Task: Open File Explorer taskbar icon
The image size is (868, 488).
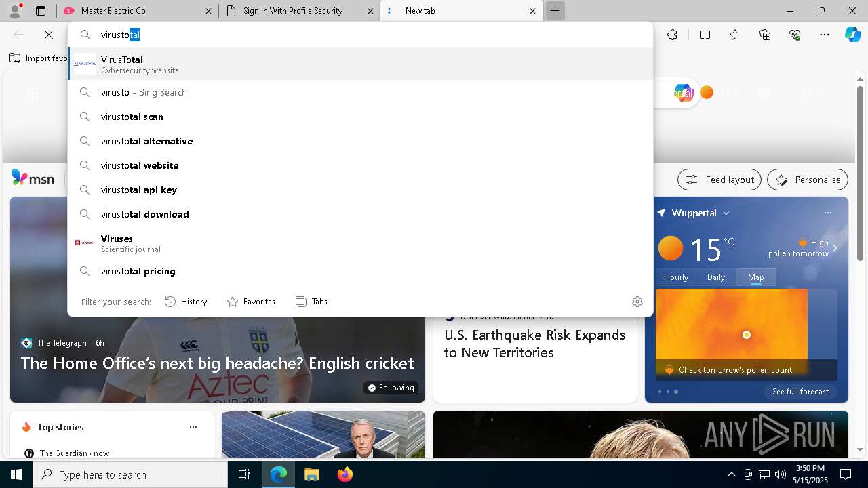Action: coord(311,474)
